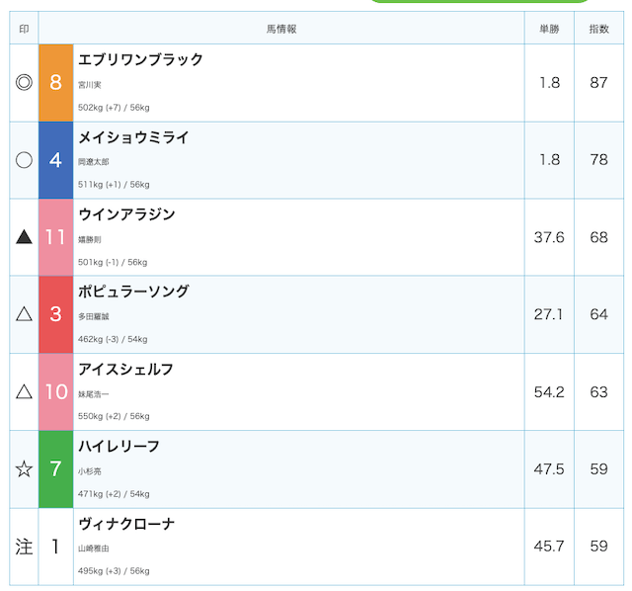The width and height of the screenshot is (632, 591).
Task: Select the star mark beside number 7
Action: 24,469
